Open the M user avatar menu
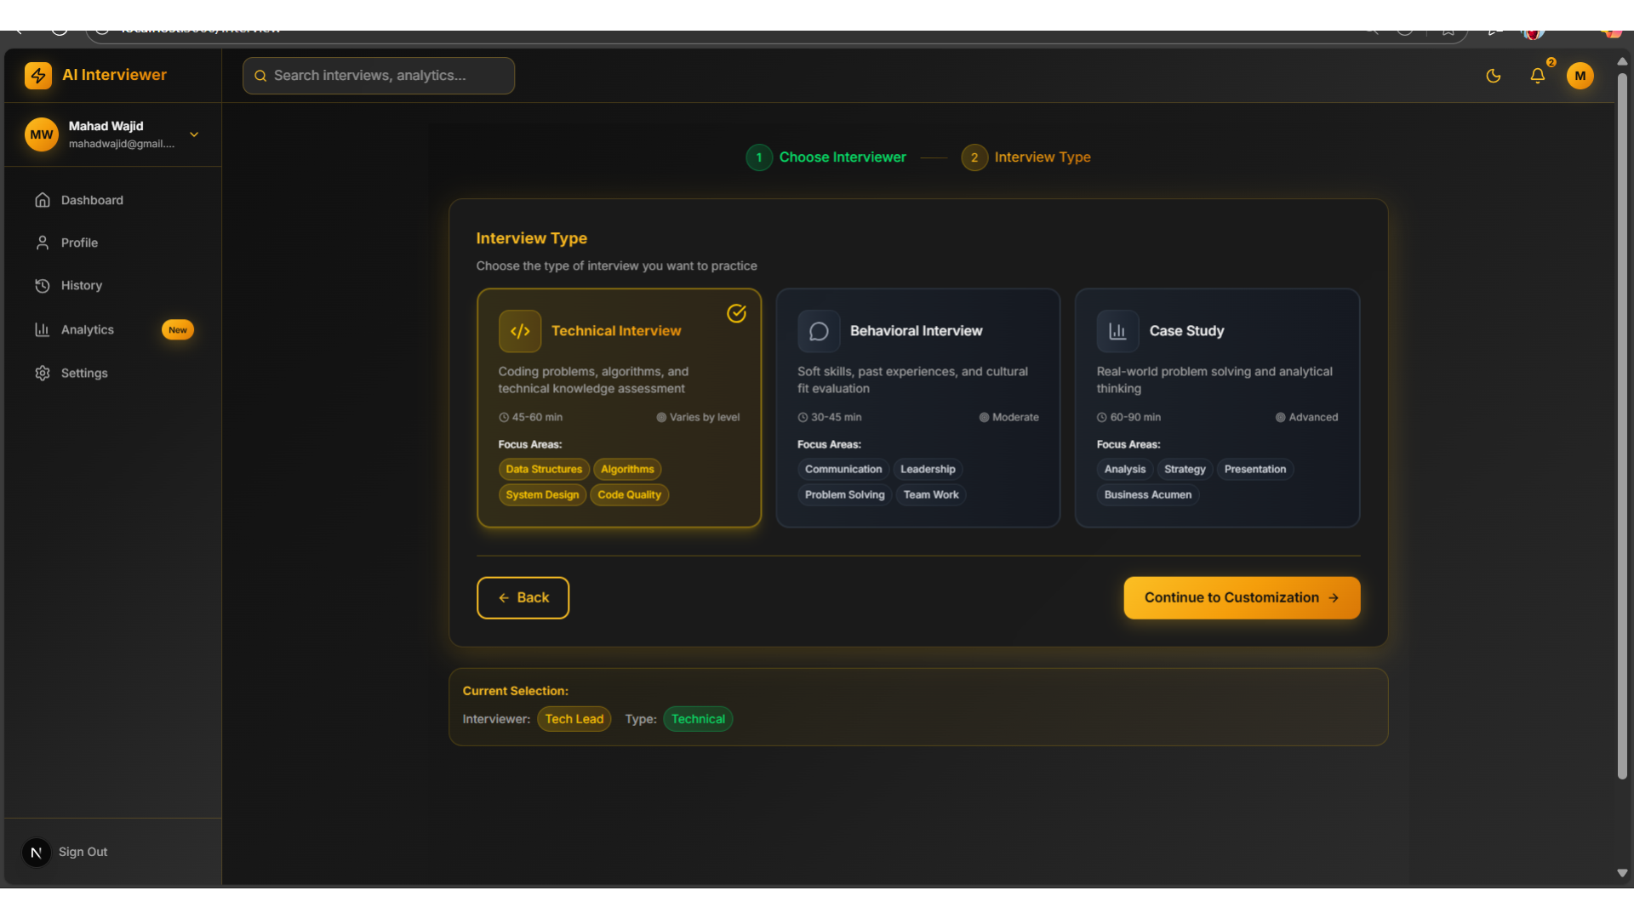 point(1580,76)
